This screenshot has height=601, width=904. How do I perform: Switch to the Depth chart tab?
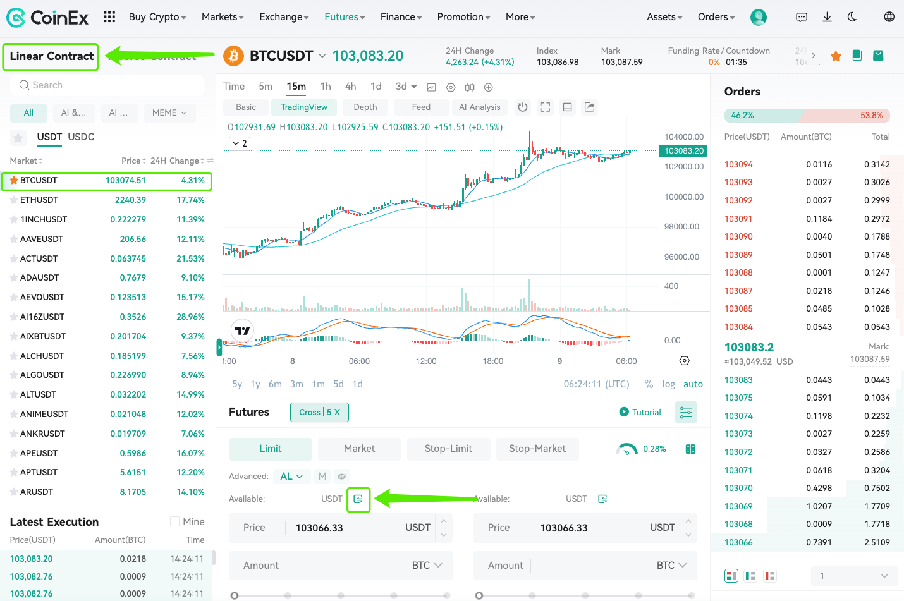(365, 107)
